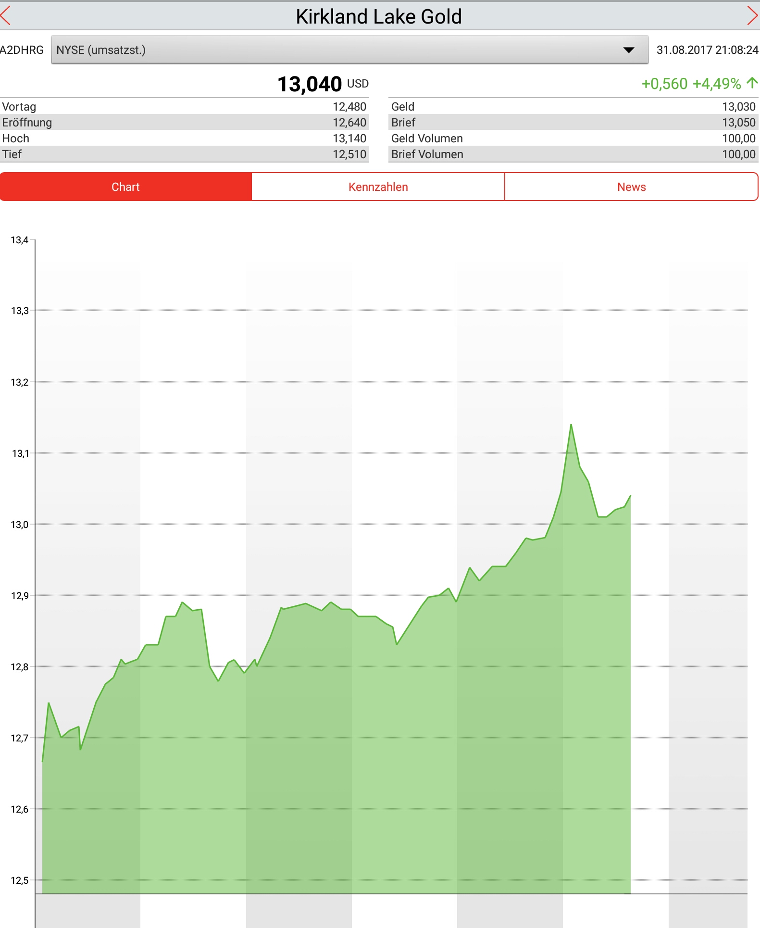Click the Kirkland Lake Gold title

coord(379,16)
